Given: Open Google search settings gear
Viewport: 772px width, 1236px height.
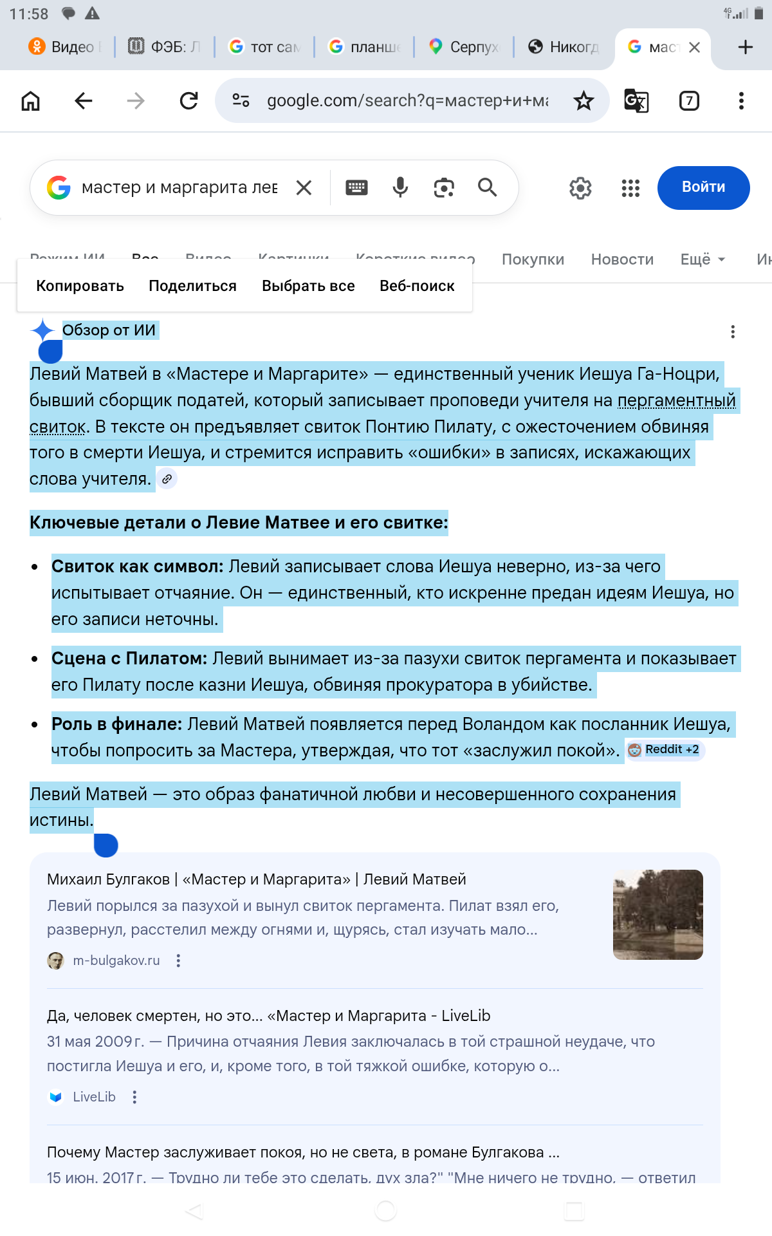Looking at the screenshot, I should 580,188.
